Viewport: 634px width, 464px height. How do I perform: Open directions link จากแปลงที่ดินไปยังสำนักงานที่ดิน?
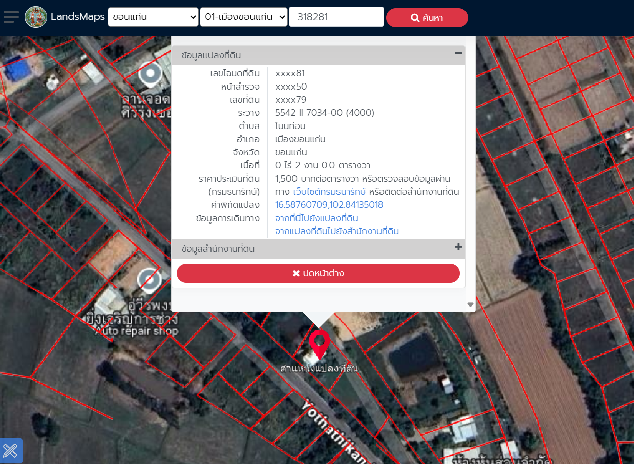click(336, 231)
